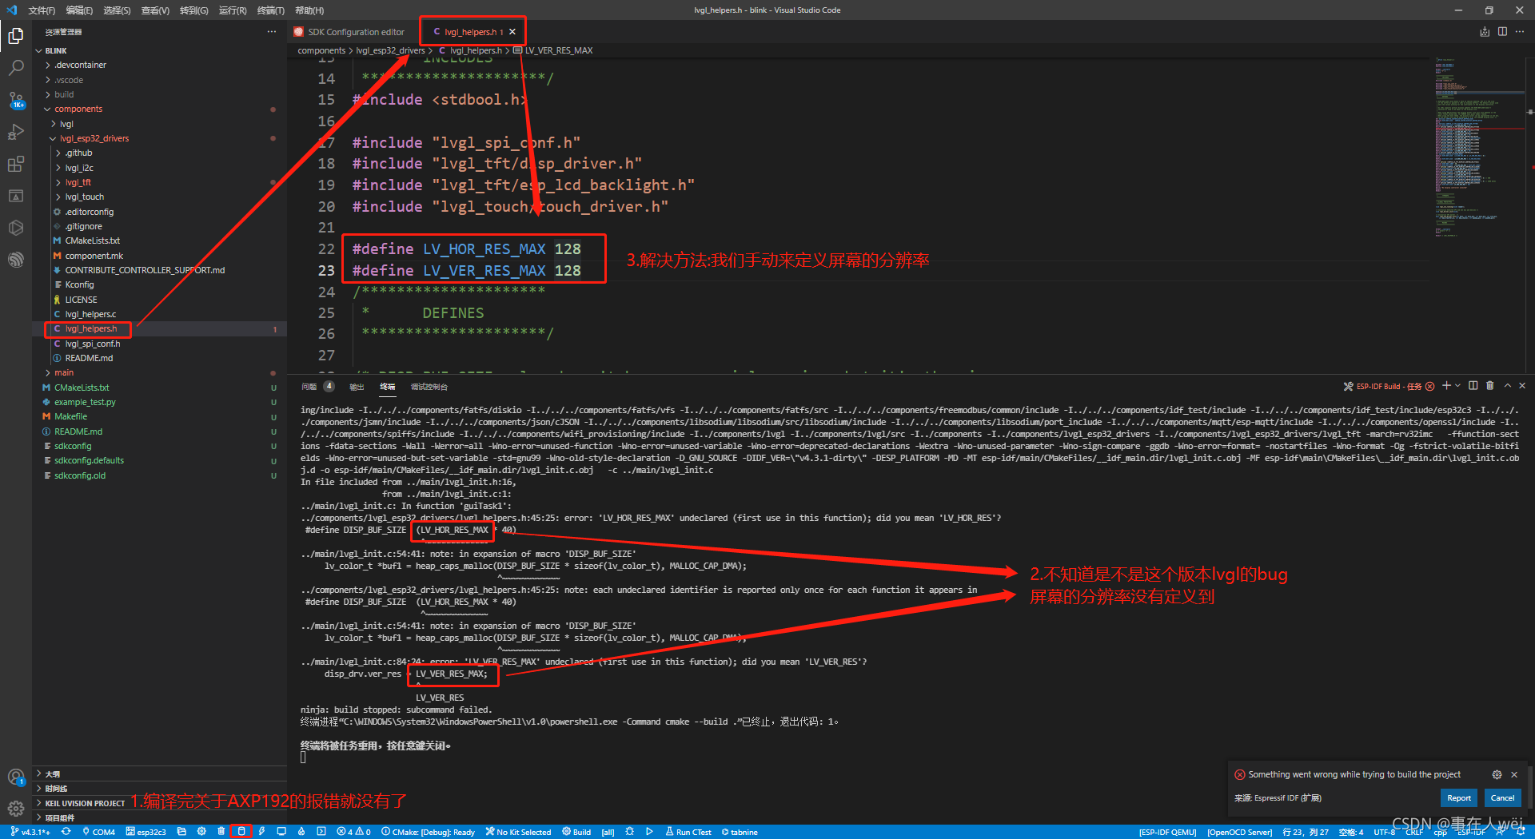Change UTF-8 encoding in status bar
The height and width of the screenshot is (839, 1535).
1385,832
